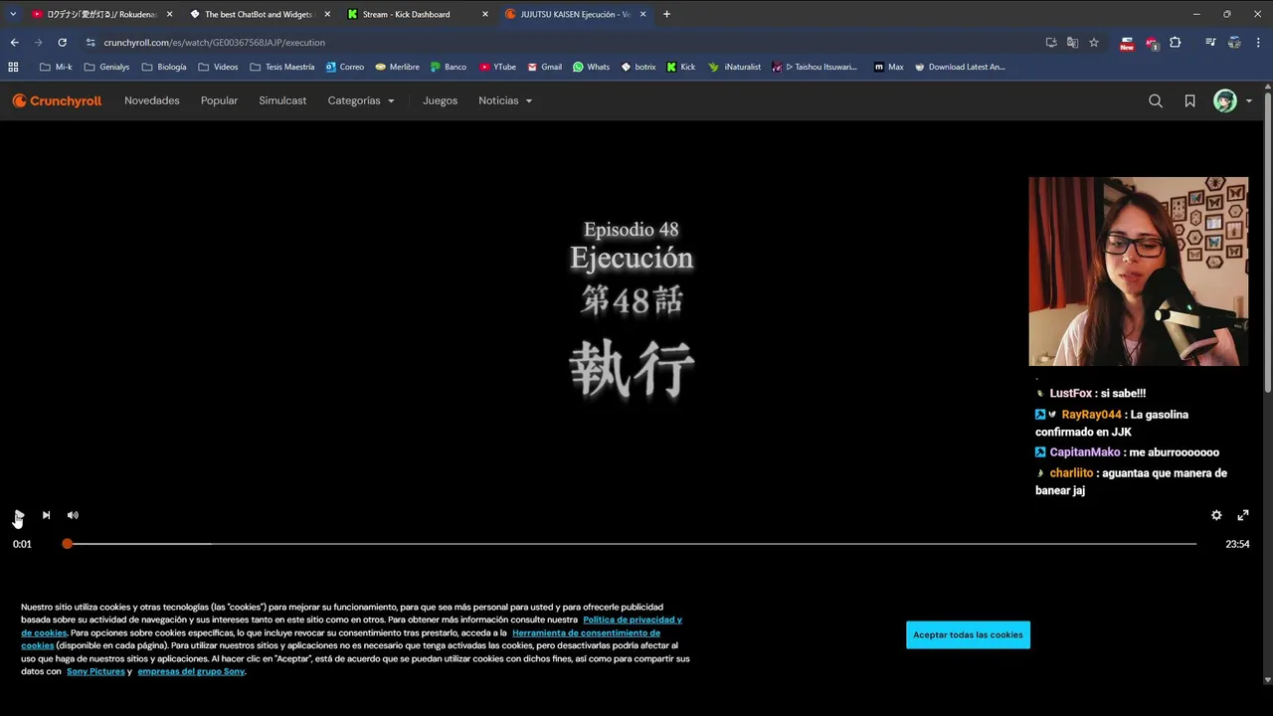Open the Videos bookmark folder
Viewport: 1273px width, 716px height.
click(x=218, y=67)
